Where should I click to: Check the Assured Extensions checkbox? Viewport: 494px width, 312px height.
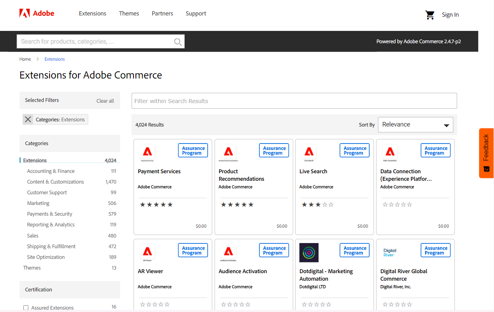[26, 308]
